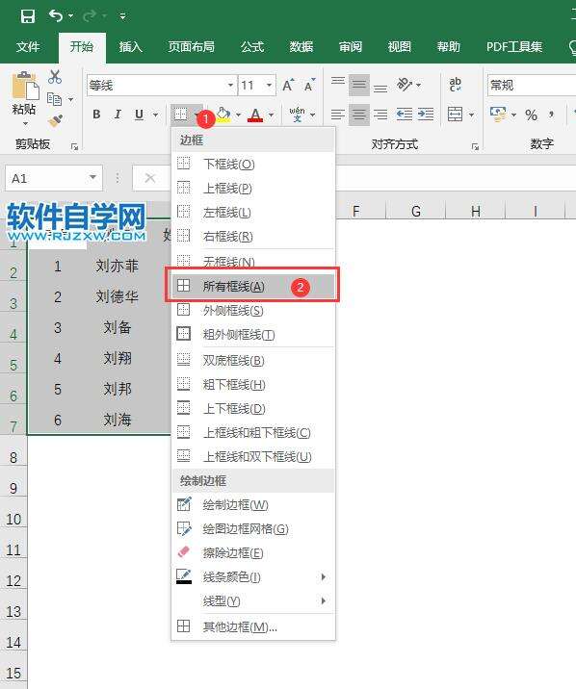Image resolution: width=576 pixels, height=689 pixels.
Task: Align text left
Action: tap(338, 115)
